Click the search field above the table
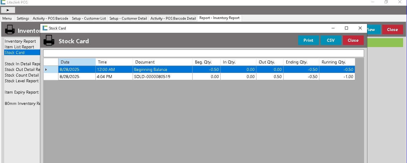Screen dimensions: 407x163 coord(203,53)
